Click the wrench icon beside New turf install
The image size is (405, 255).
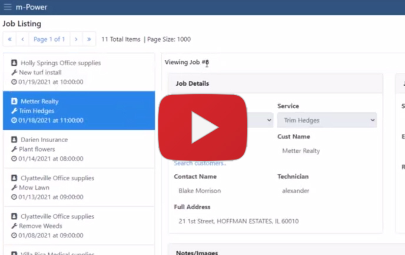(14, 72)
